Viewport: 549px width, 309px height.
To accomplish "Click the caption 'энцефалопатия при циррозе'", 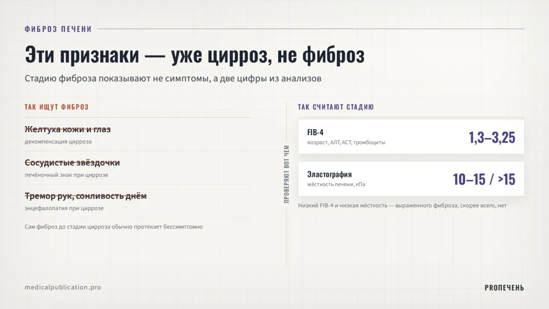I will pos(64,208).
